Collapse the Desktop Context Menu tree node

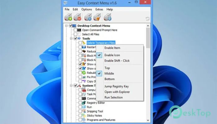[66, 26]
